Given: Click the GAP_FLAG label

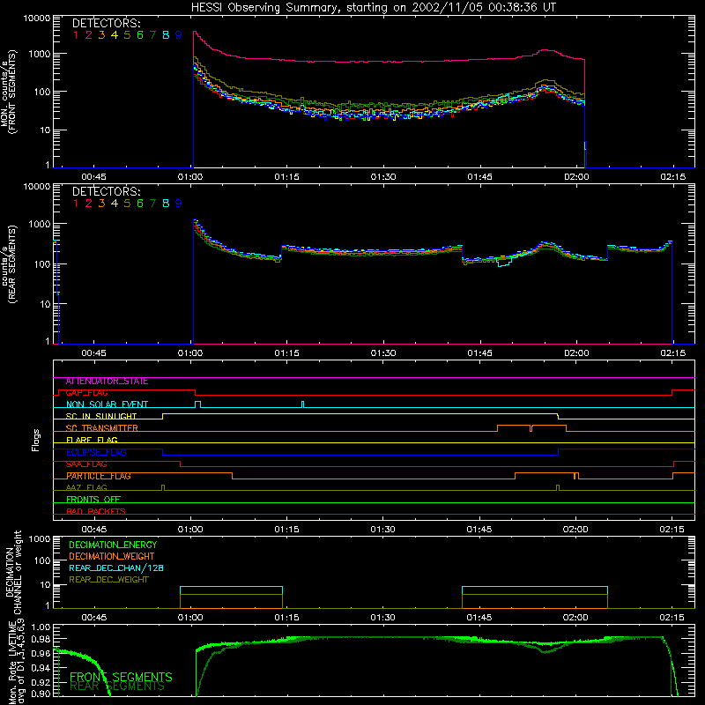Looking at the screenshot, I should tap(86, 393).
